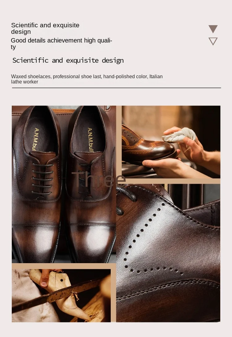Viewport: 232px width, 337px height.
Task: Click the waxed laces on left shoe
Action: pos(42,179)
